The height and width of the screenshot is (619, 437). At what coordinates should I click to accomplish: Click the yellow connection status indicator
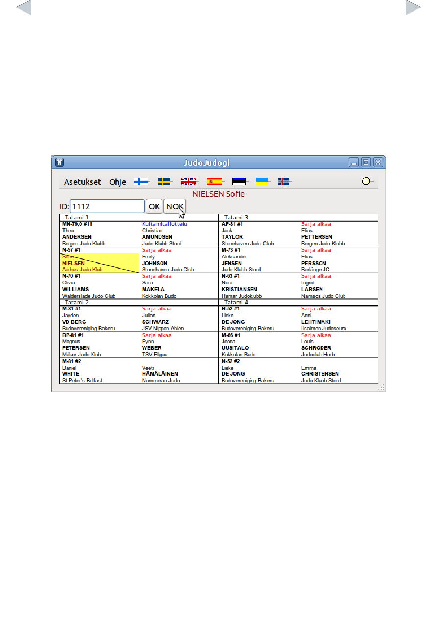pos(366,182)
